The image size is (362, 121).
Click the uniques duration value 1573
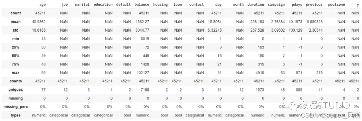click(x=260, y=89)
